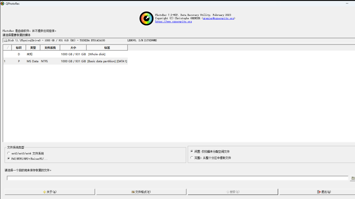Screen dimensions: 355x199
Task: Click the 关于(A) about button
Action: 50,192
